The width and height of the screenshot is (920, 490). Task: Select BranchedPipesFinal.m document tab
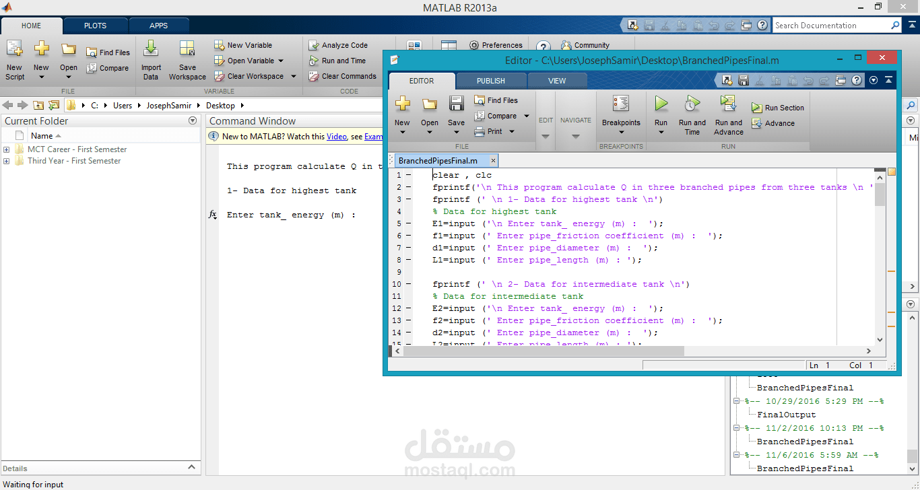coord(438,161)
